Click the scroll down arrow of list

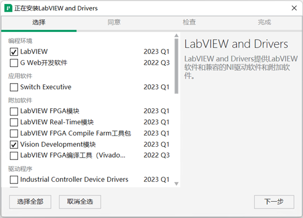click(x=176, y=183)
